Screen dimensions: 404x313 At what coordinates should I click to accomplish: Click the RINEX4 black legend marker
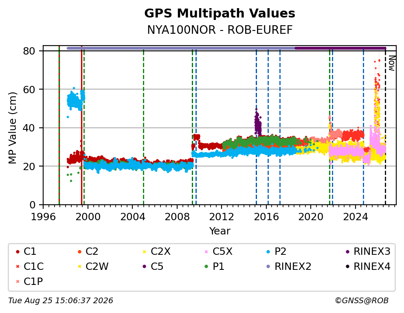point(347,267)
